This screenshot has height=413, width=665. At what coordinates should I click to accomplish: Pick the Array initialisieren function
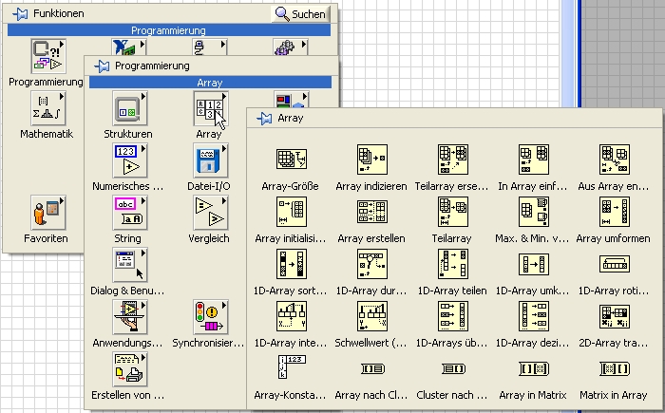[x=292, y=212]
